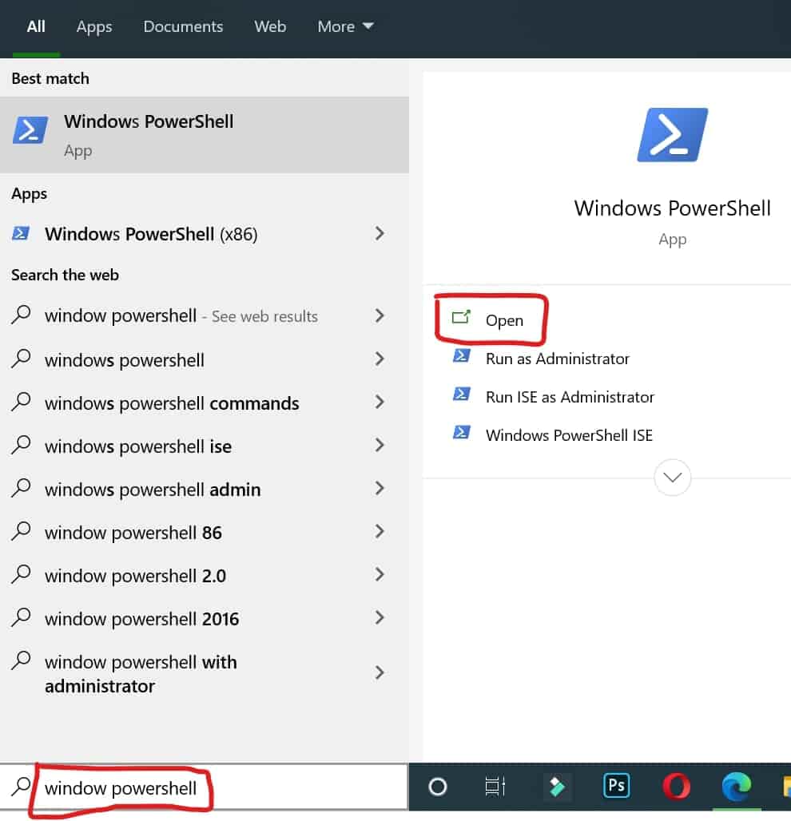Click search icon beside 'window powershell 2016'
The image size is (791, 821).
point(21,617)
